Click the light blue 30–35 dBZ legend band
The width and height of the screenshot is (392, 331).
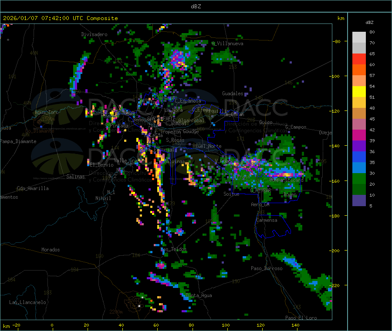(x=359, y=168)
